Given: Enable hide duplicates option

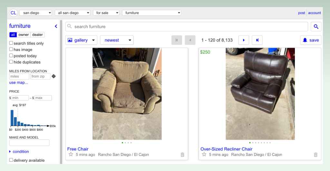Looking at the screenshot, I should point(11,62).
